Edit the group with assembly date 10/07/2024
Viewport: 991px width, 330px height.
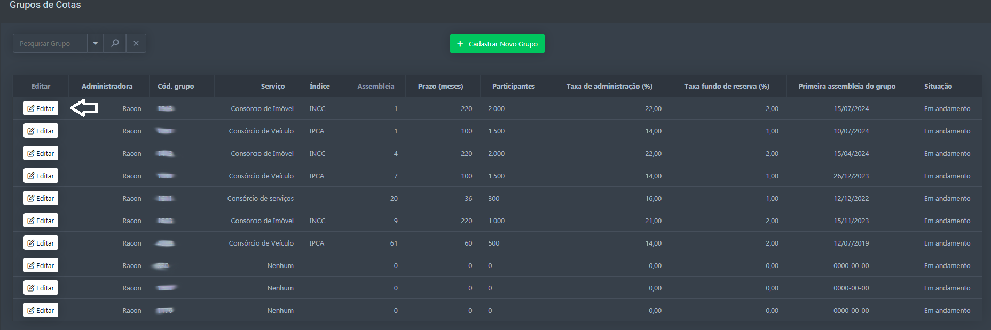pos(41,131)
